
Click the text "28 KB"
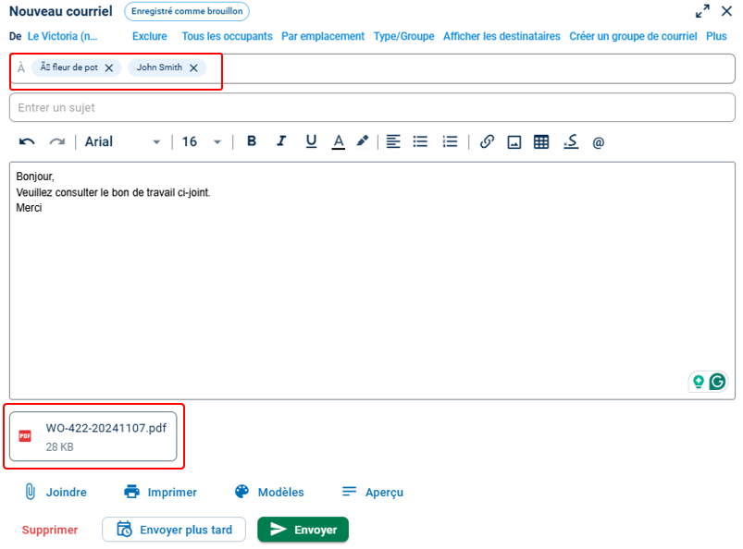tap(60, 446)
